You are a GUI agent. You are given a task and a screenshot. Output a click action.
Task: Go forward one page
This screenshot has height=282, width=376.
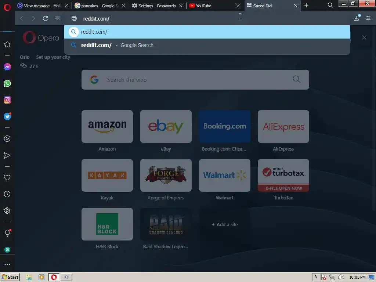tap(33, 18)
